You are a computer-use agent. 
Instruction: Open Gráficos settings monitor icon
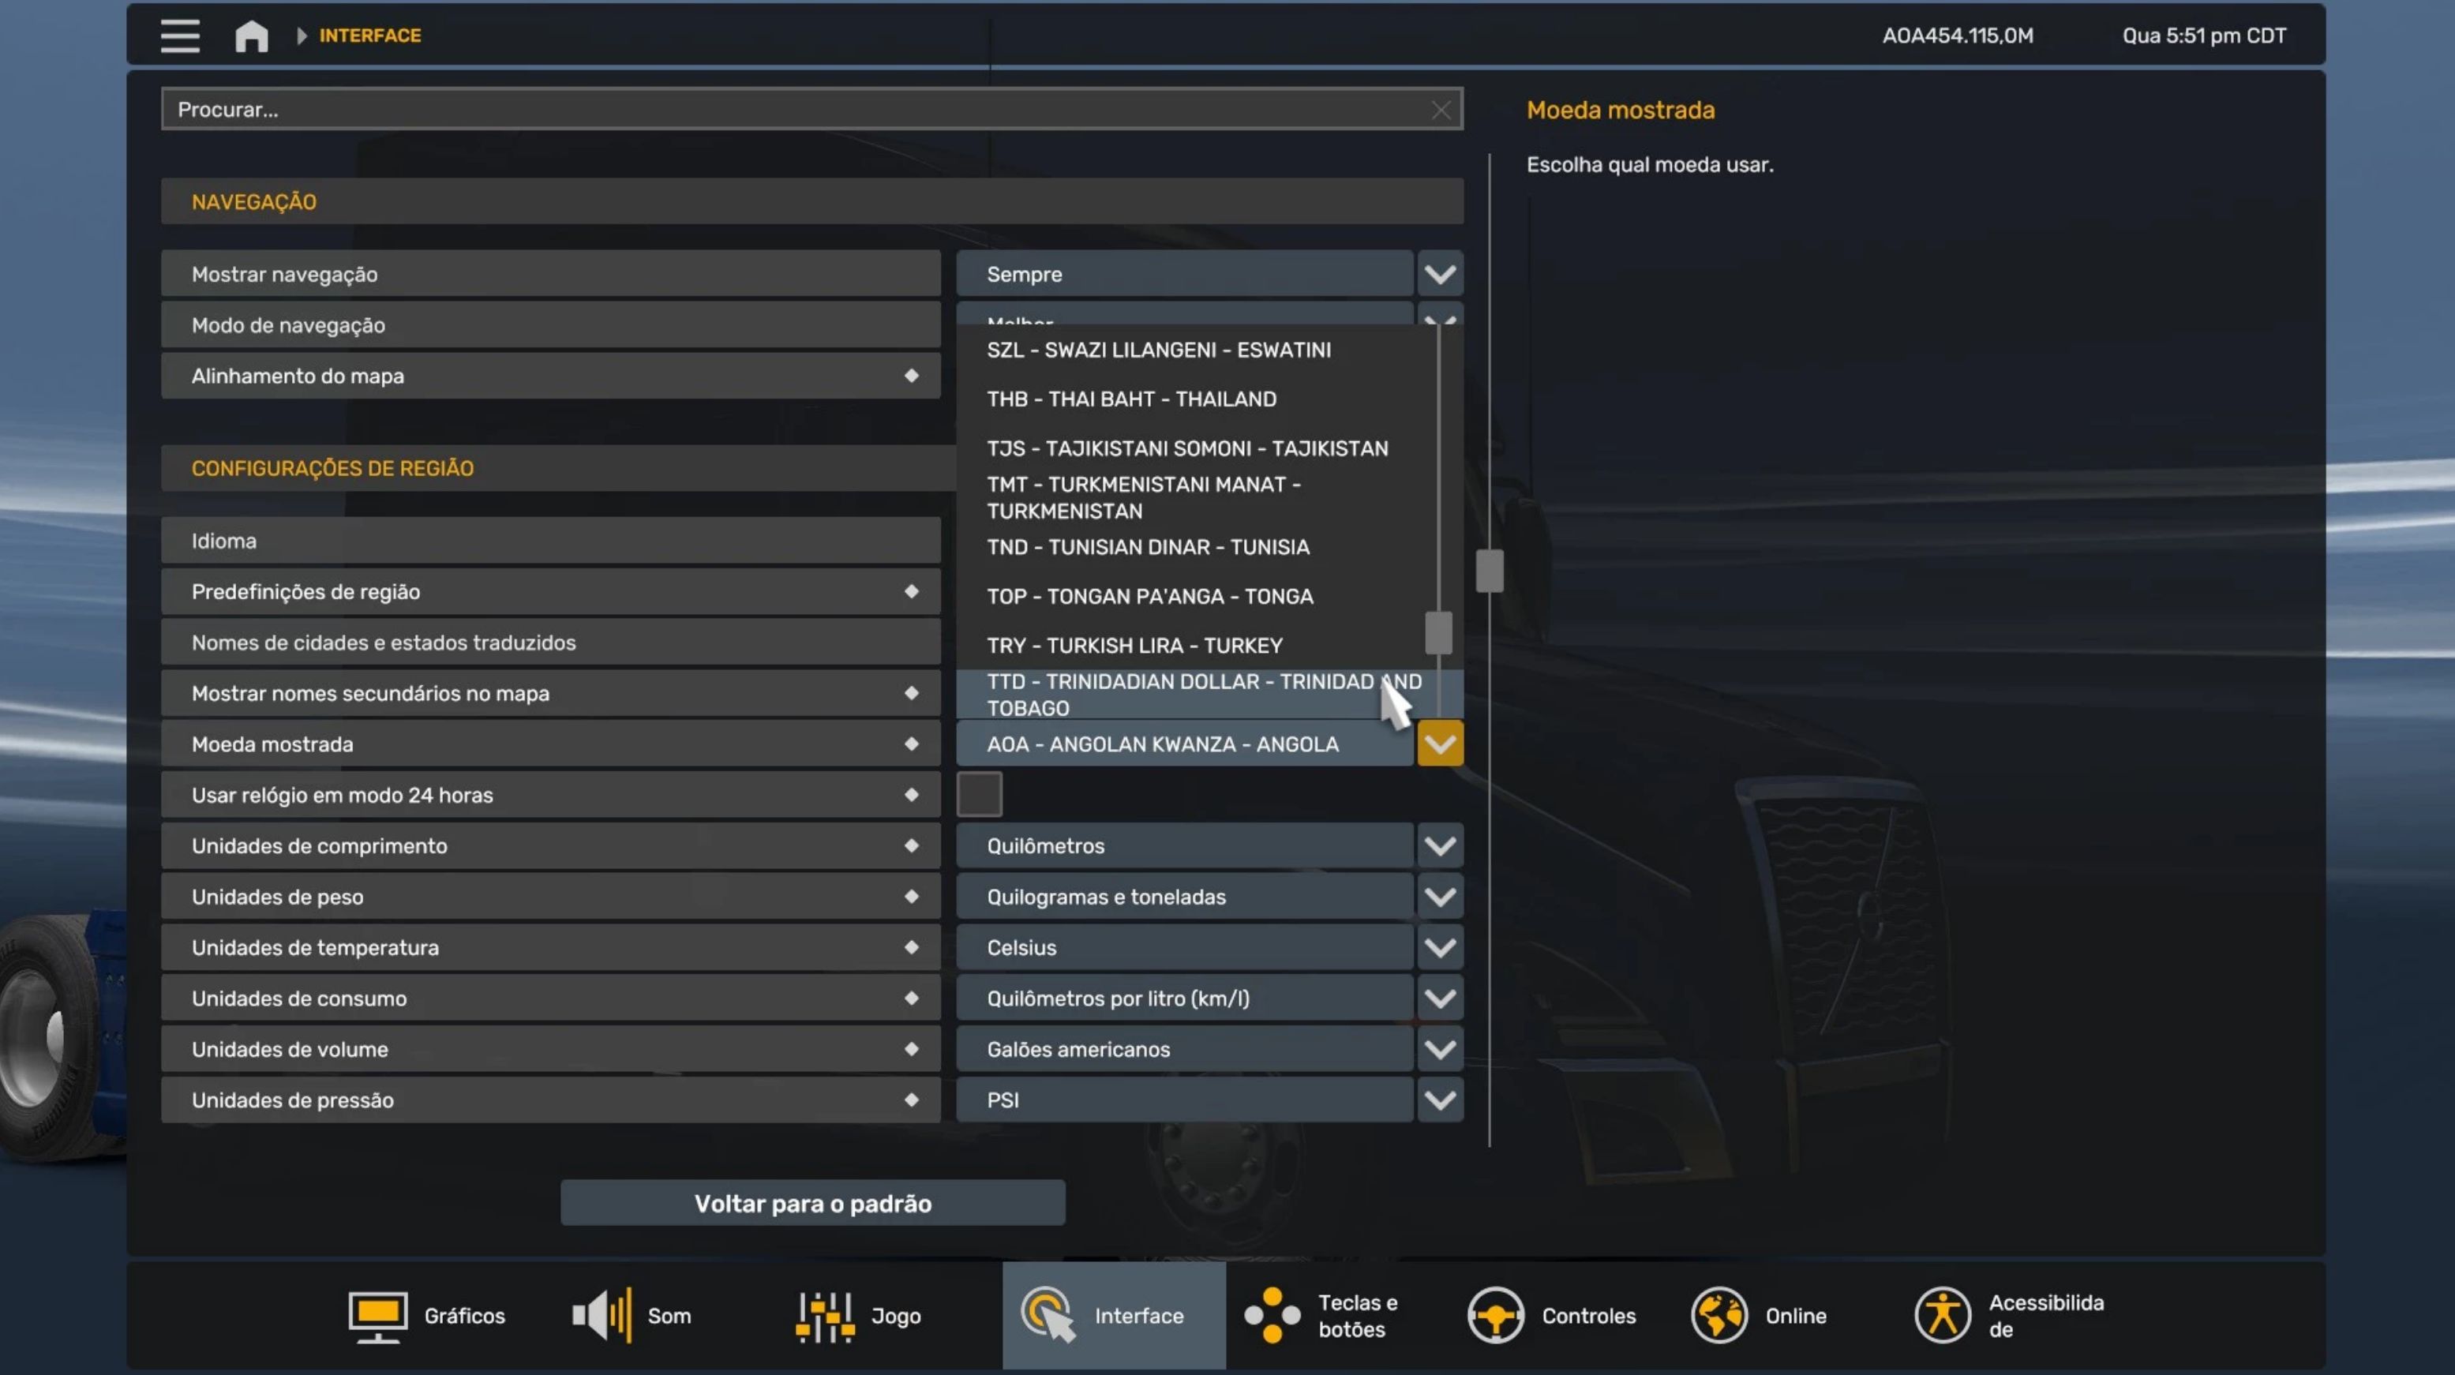point(377,1315)
